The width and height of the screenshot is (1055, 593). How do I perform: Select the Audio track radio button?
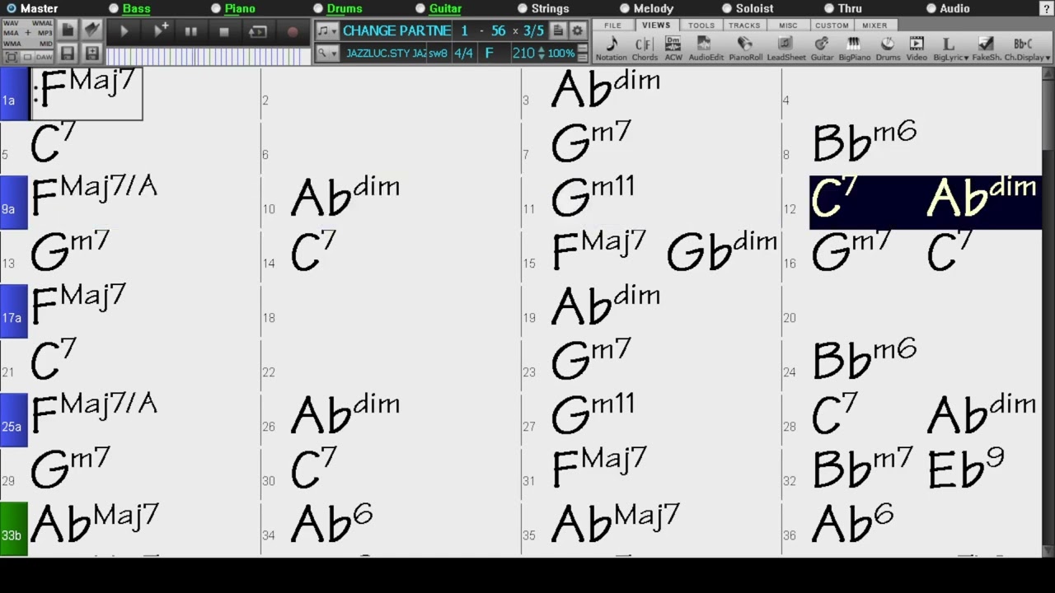[x=931, y=8]
